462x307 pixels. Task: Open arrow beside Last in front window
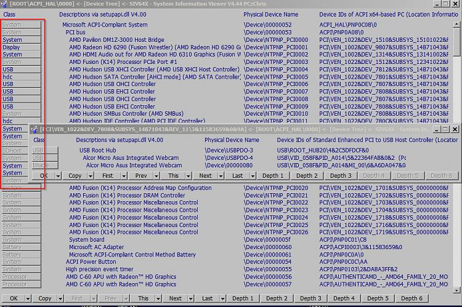[253, 176]
